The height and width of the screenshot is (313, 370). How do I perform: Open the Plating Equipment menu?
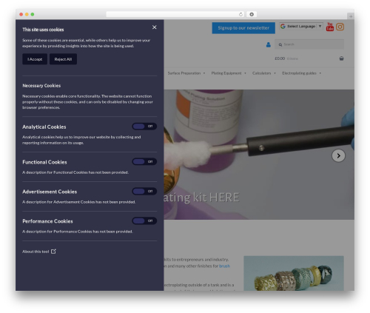[x=226, y=73]
